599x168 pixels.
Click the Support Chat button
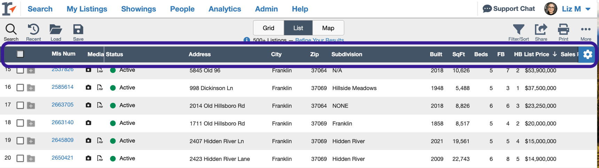pyautogui.click(x=509, y=9)
